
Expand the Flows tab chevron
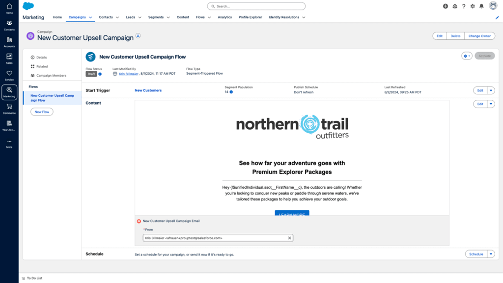209,17
